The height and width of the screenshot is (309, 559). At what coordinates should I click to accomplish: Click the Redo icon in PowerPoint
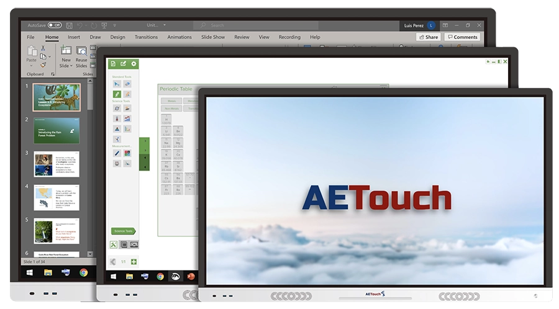tap(93, 25)
